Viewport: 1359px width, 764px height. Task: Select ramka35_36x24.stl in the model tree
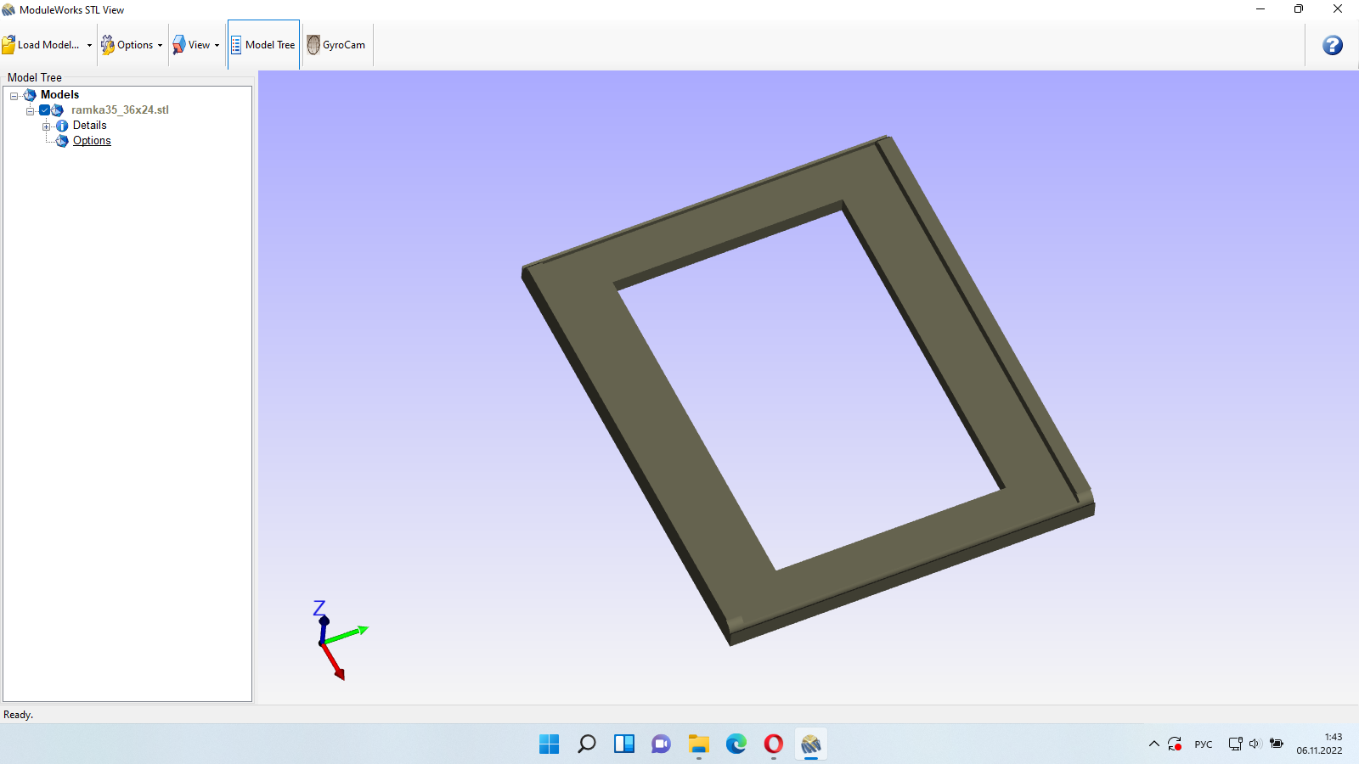120,110
